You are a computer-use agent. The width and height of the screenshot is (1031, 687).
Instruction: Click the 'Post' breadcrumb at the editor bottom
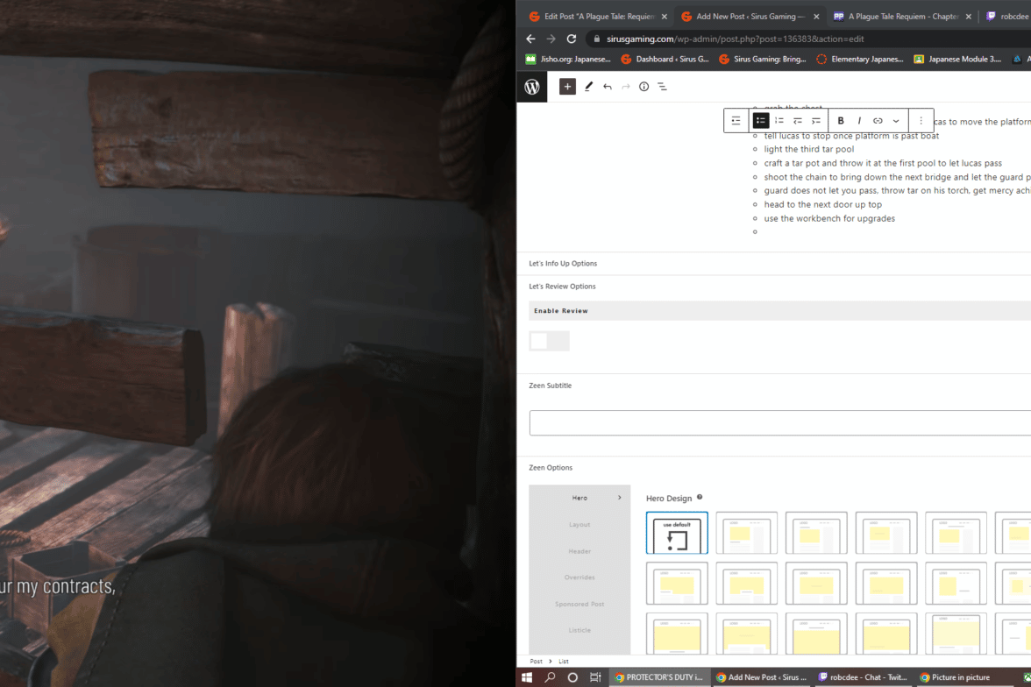[537, 662]
